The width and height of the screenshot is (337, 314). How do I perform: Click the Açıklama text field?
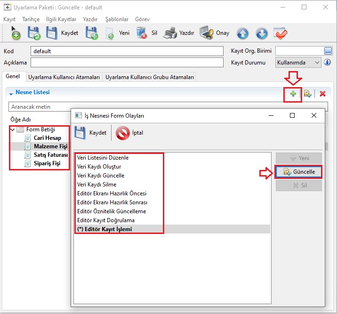click(127, 62)
